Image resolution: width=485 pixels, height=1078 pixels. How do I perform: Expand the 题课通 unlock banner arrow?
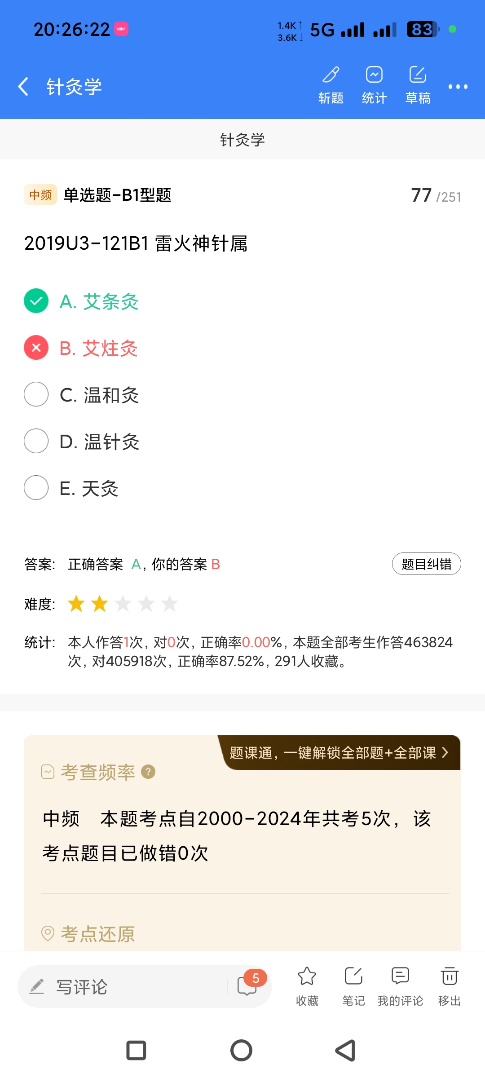(445, 752)
